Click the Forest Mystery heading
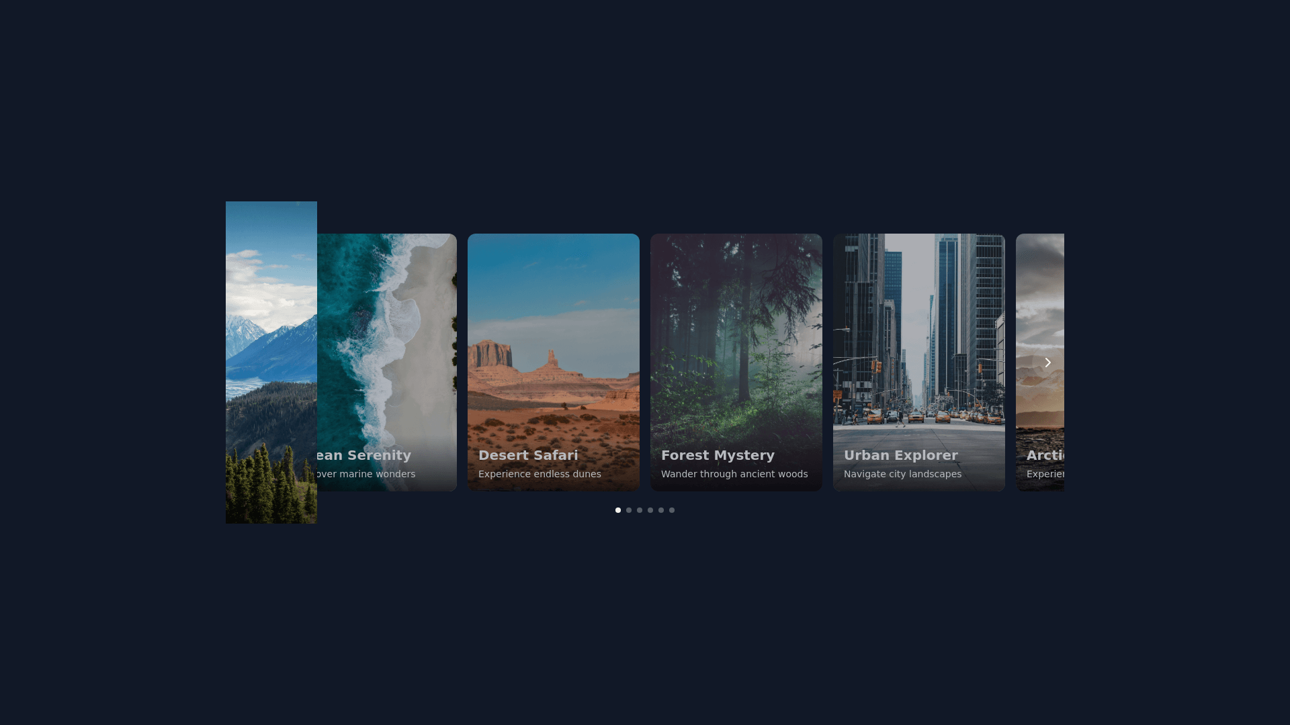This screenshot has width=1290, height=725. (x=718, y=455)
